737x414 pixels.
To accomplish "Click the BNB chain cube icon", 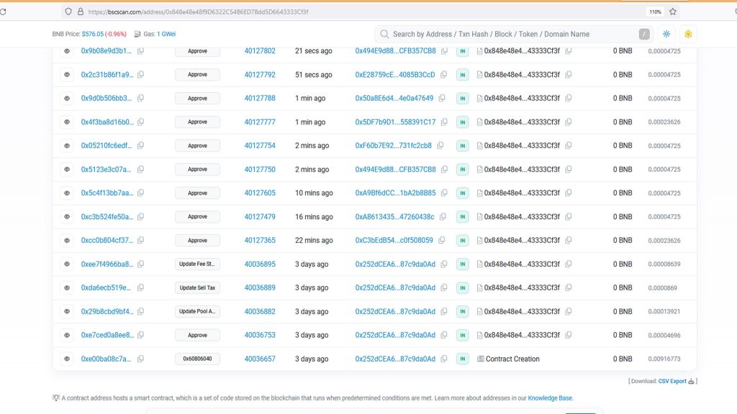I will (x=688, y=34).
